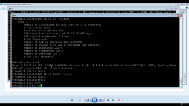189x106 pixels.
Task: Click the R4 window scrollbar up arrow
Action: point(177,12)
